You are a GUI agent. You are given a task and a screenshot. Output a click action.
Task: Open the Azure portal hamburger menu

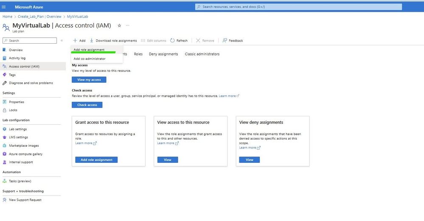point(4,7)
